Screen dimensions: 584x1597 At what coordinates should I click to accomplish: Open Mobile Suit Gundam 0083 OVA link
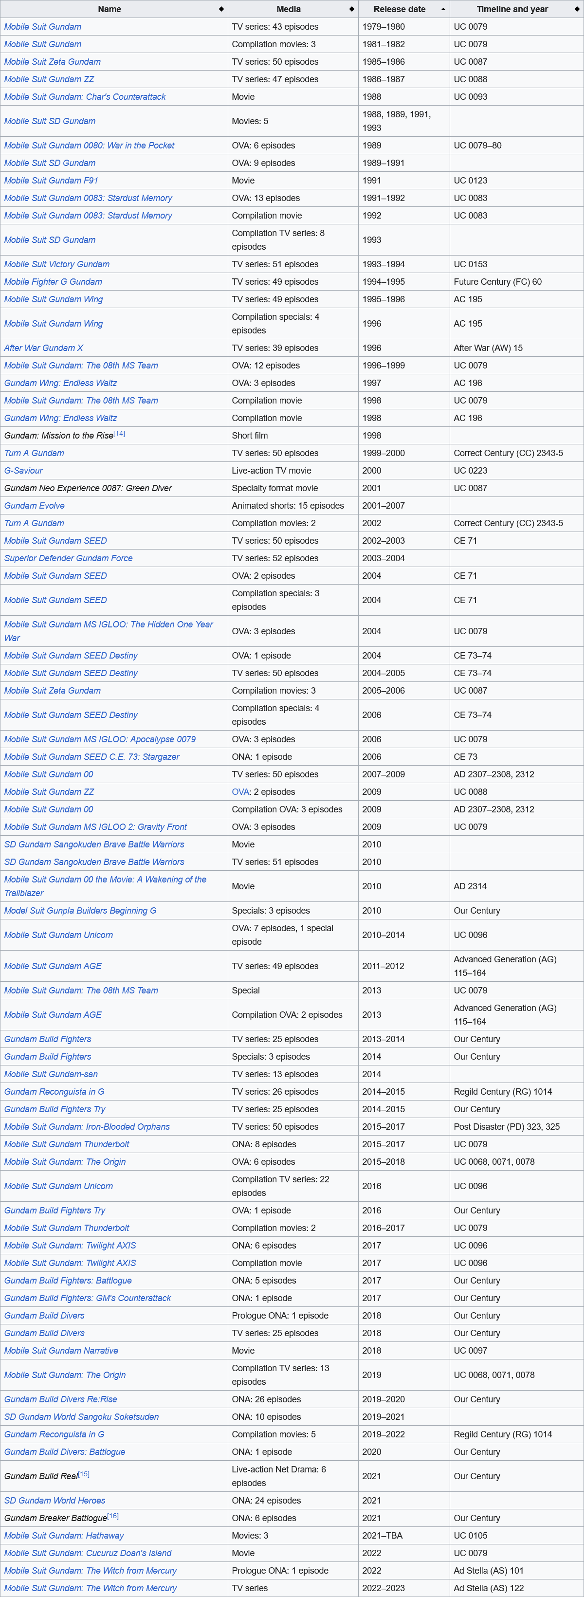[x=88, y=199]
